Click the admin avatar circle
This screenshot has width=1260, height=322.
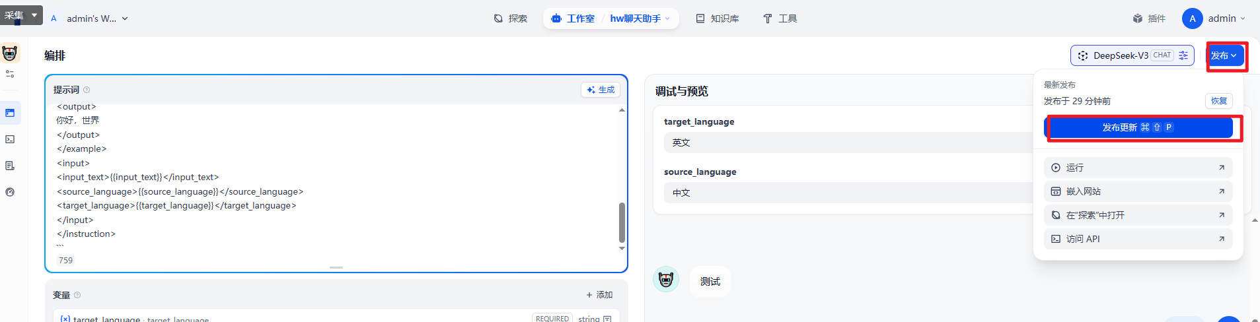1193,18
